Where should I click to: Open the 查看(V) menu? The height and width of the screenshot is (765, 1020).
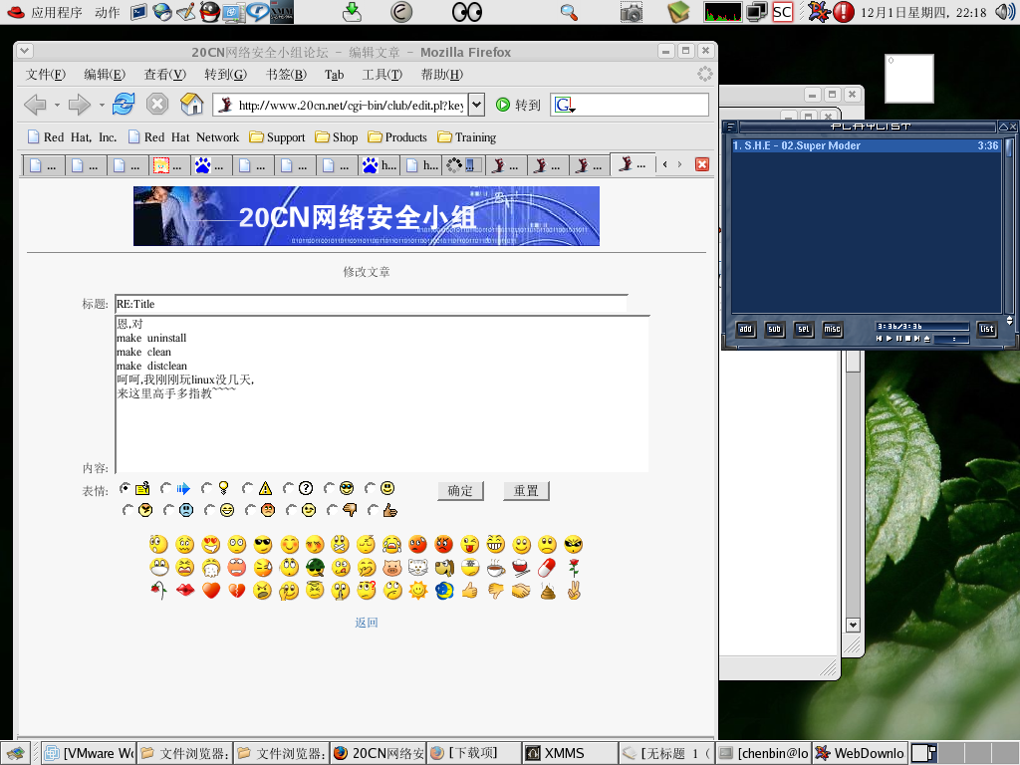pyautogui.click(x=165, y=75)
